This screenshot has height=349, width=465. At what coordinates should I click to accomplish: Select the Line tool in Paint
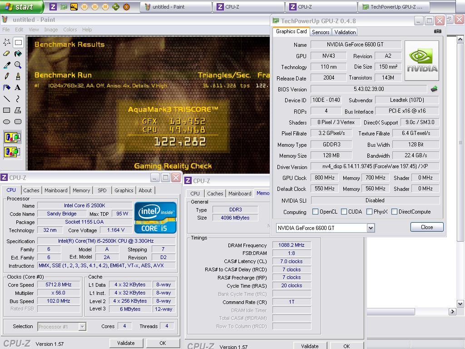coord(6,99)
